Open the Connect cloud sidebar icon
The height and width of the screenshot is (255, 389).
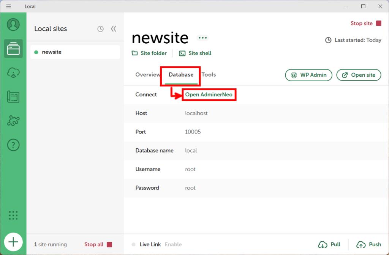(13, 73)
